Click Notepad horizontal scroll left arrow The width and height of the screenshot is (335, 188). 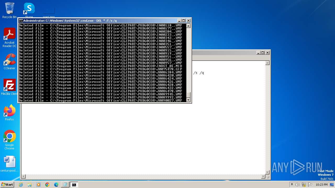click(24, 177)
